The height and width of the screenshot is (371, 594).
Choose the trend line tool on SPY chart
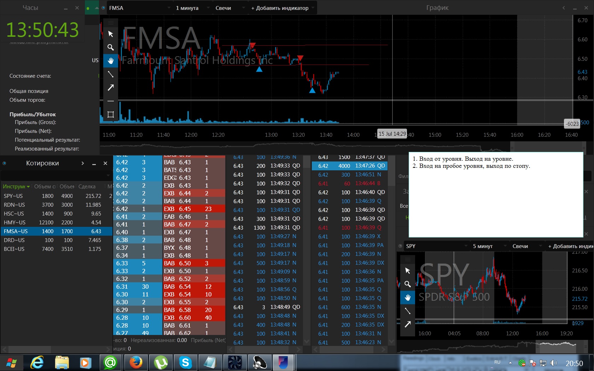point(408,311)
